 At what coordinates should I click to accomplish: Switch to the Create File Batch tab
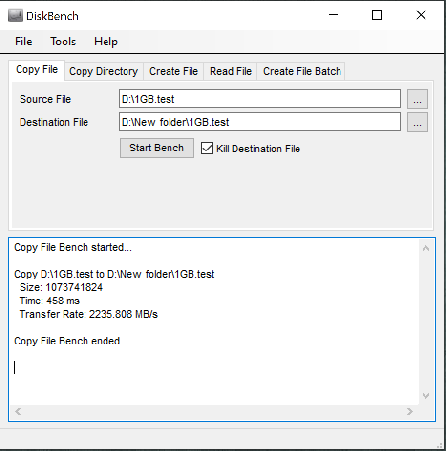point(302,71)
